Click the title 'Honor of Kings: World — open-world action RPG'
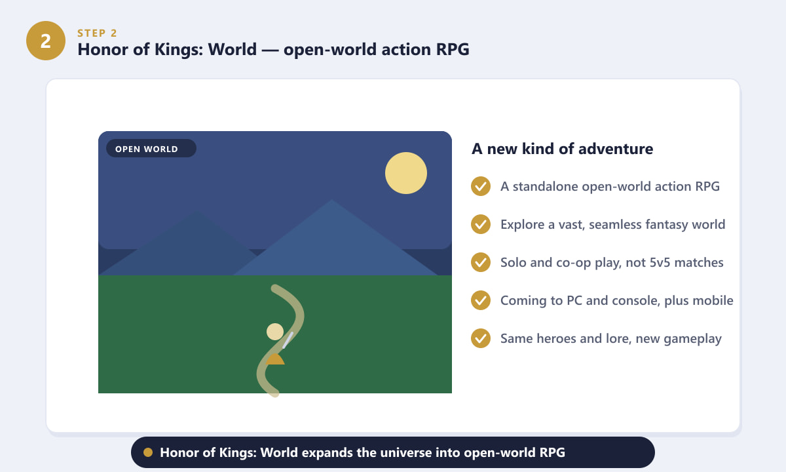Viewport: 786px width, 472px height. [x=274, y=50]
